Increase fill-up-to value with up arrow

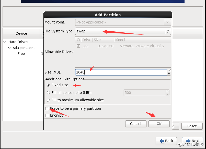tap(167, 91)
